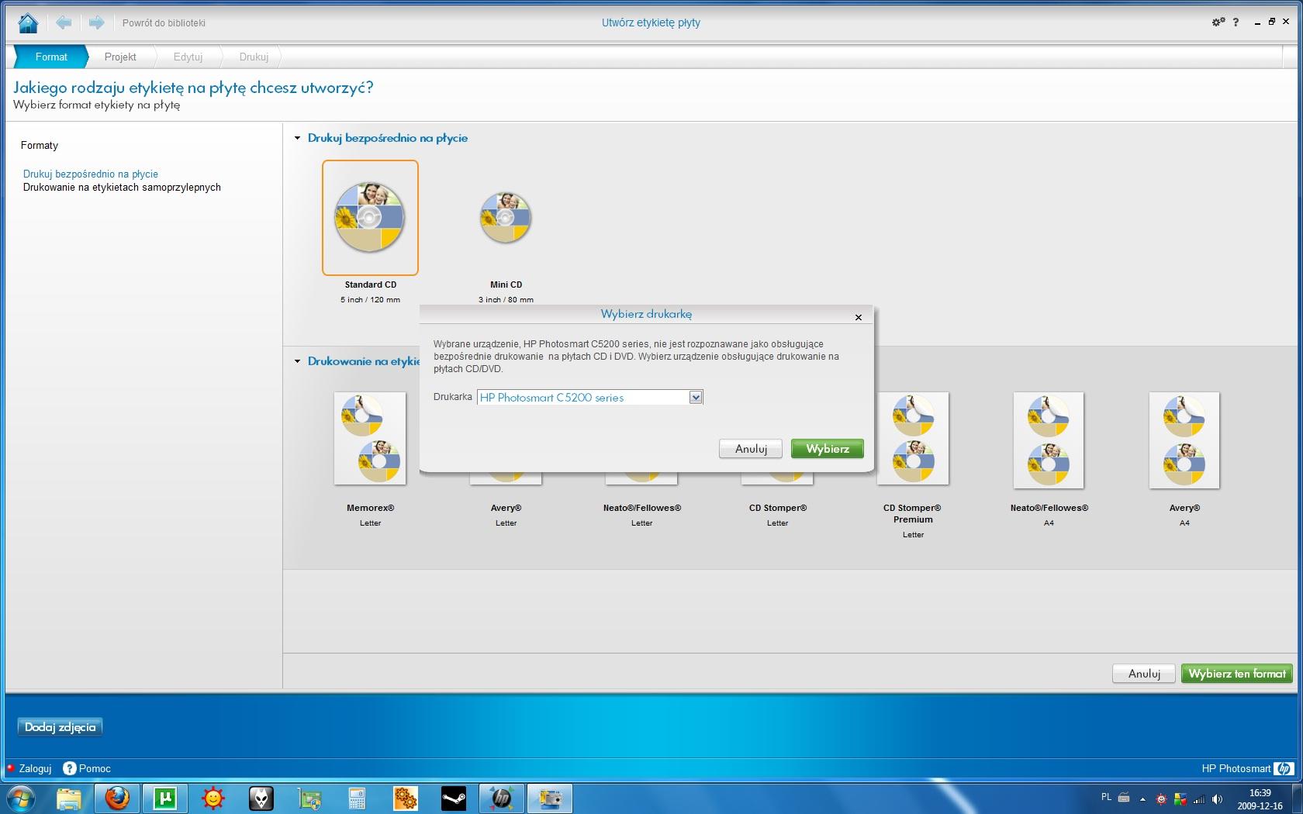Close the Wybierz drukarkę dialog
Image resolution: width=1303 pixels, height=814 pixels.
[x=858, y=317]
